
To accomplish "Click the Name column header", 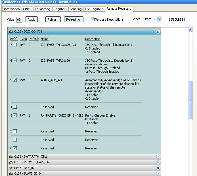I will coord(45,39).
